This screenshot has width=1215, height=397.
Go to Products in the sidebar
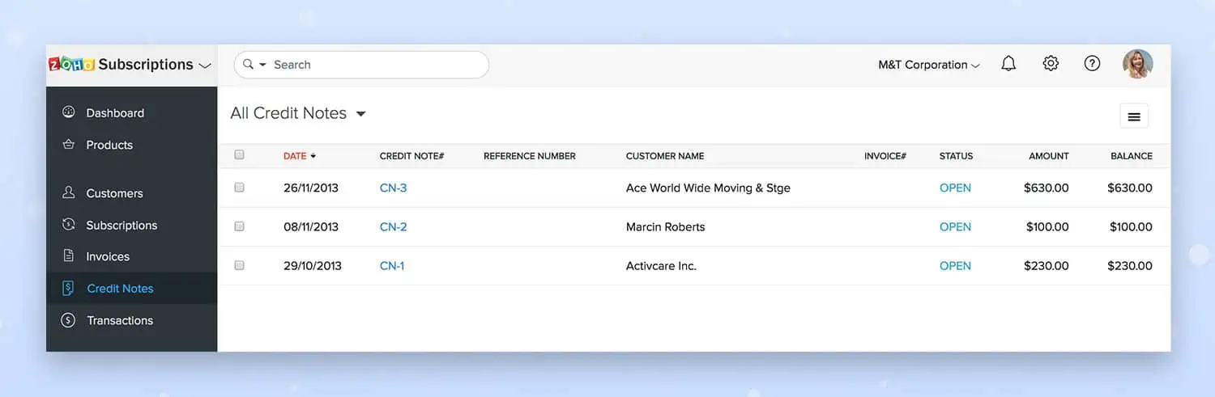[x=109, y=145]
